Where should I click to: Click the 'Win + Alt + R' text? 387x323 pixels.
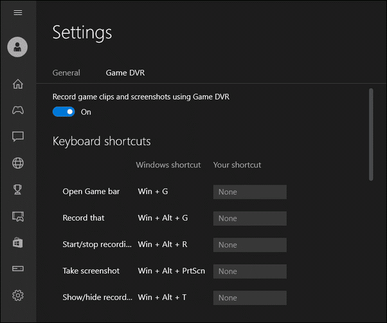(x=163, y=245)
